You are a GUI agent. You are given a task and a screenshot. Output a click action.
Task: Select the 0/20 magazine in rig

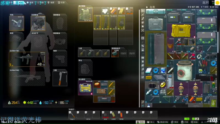[x=113, y=22]
